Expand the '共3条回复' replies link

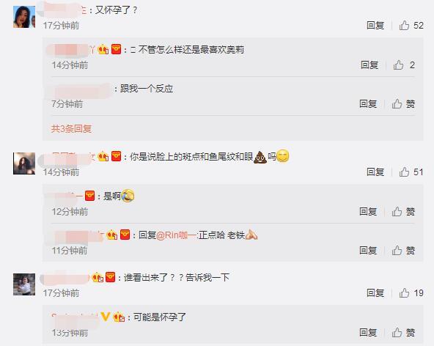(x=71, y=129)
